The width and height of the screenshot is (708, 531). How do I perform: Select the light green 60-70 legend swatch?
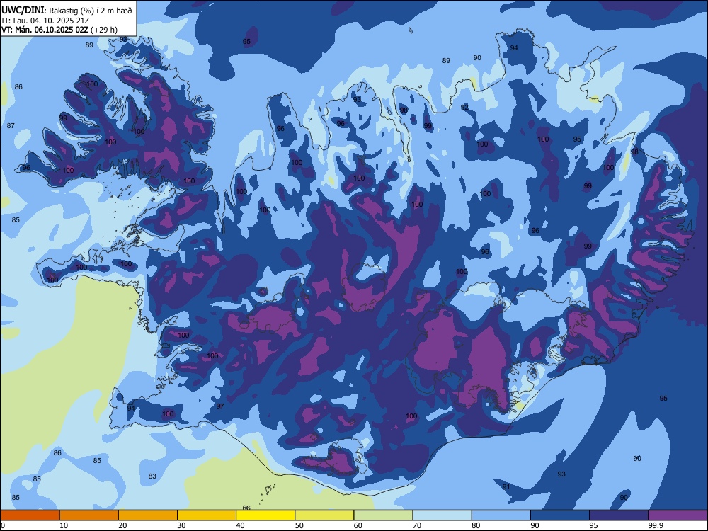click(383, 515)
